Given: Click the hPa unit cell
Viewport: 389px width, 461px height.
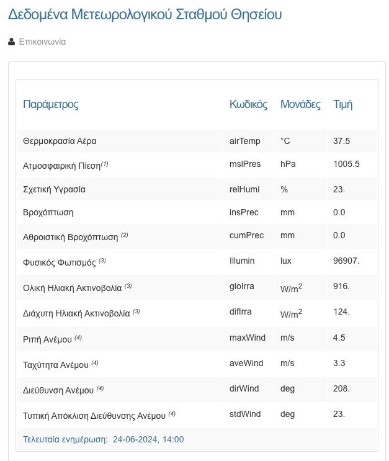Looking at the screenshot, I should 288,164.
